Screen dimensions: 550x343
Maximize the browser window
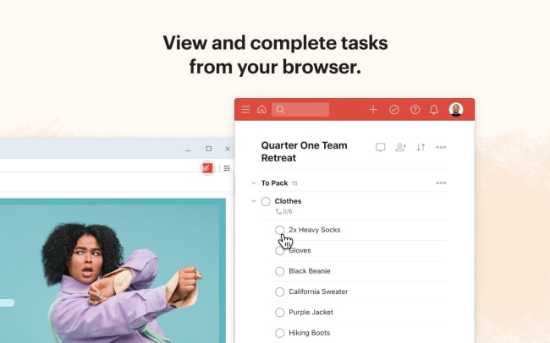pos(209,149)
